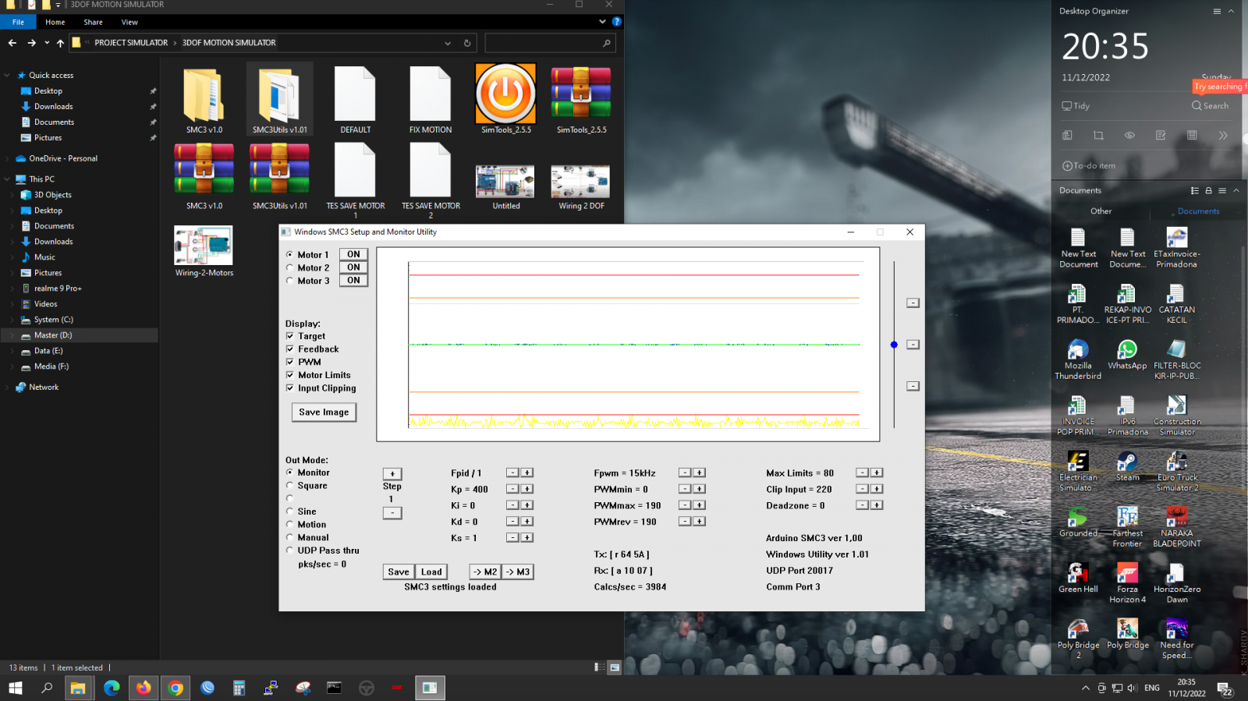Open recent locations dropdown arrow

point(47,43)
